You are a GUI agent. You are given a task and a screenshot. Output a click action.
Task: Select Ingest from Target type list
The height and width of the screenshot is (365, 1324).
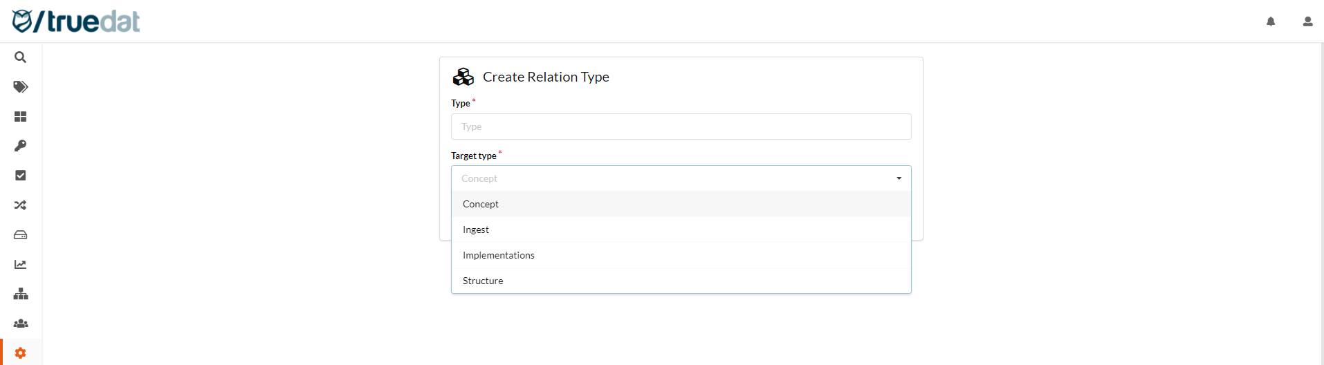tap(476, 230)
